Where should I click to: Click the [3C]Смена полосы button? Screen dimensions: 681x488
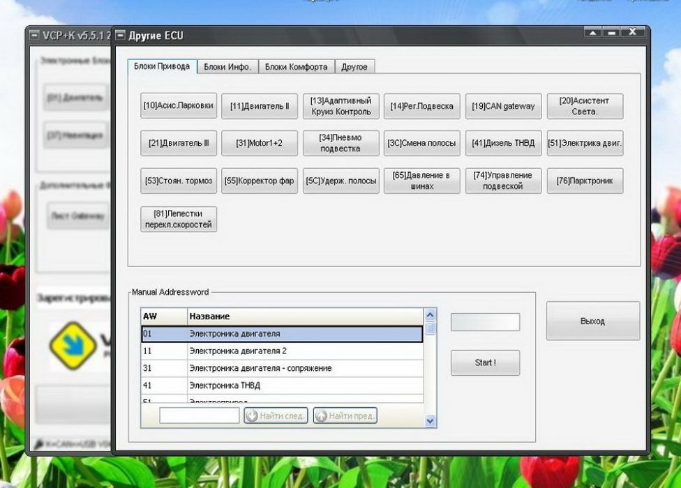pos(421,143)
